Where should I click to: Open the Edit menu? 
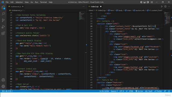point(12,2)
